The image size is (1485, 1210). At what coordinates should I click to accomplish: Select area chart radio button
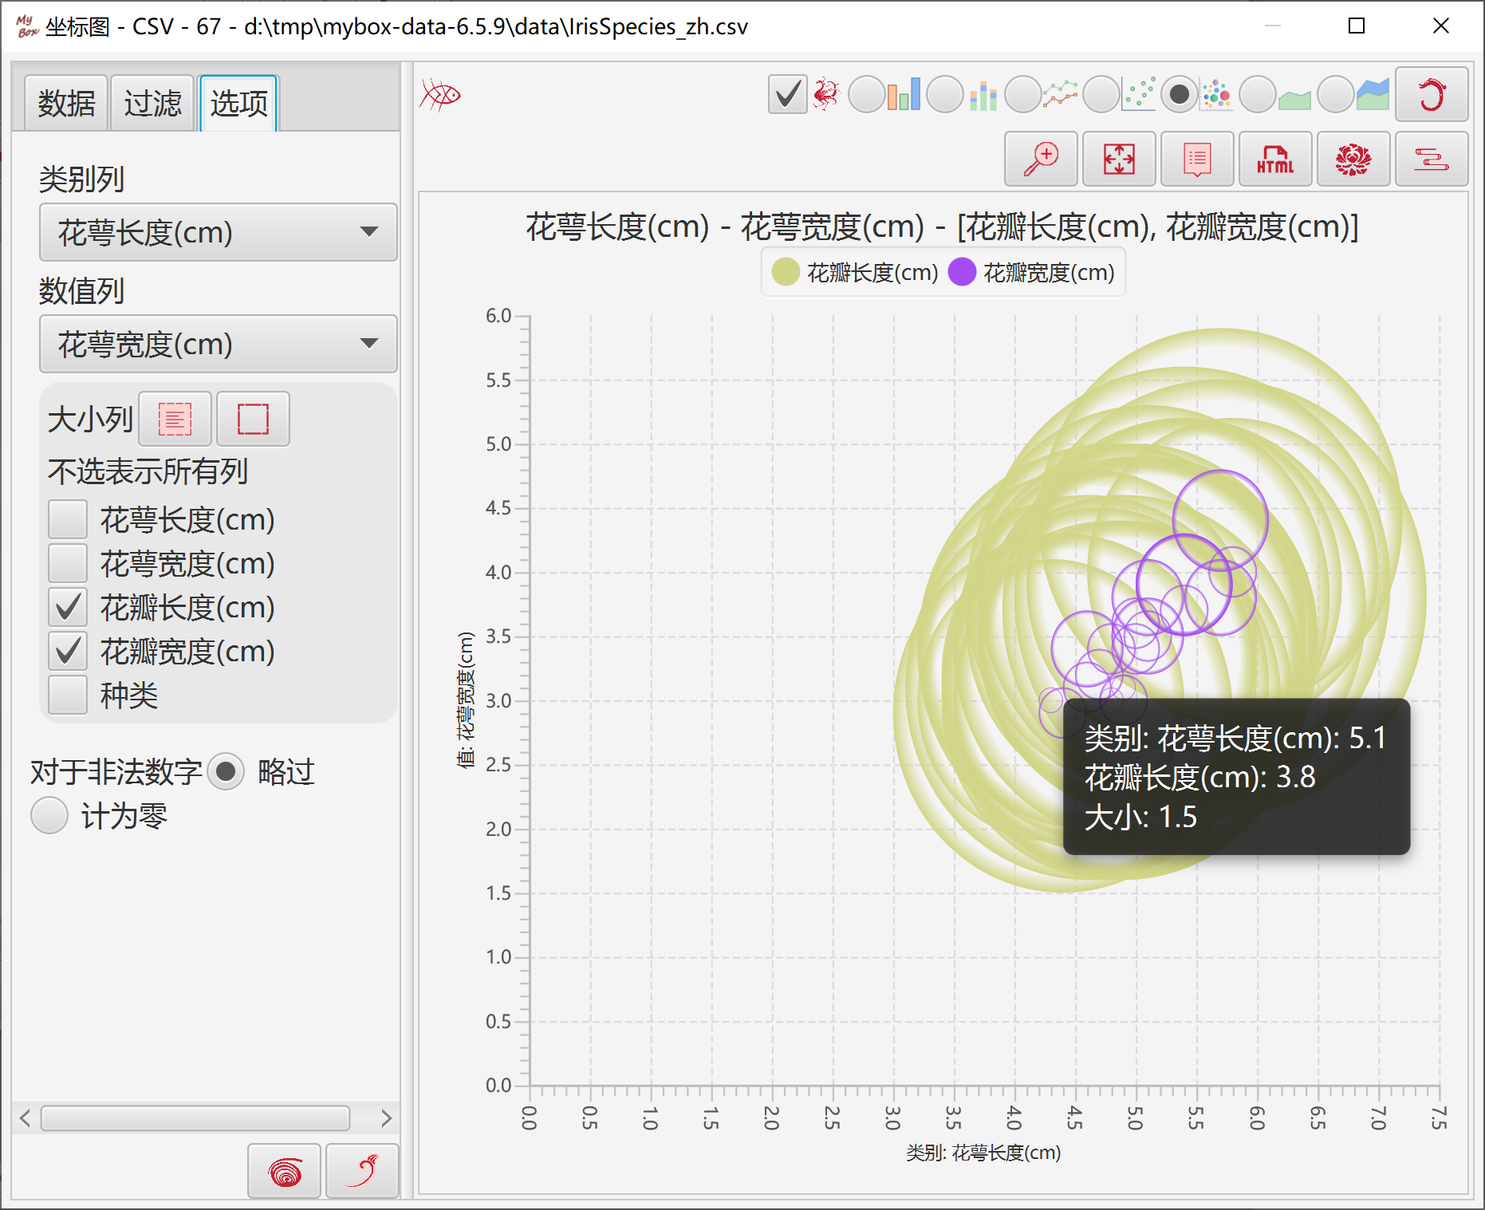pos(1258,94)
